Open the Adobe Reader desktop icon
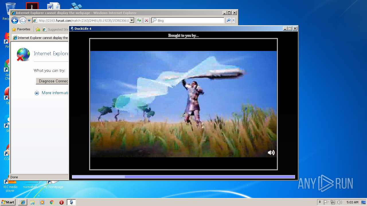This screenshot has height=206, width=367. coord(32,6)
